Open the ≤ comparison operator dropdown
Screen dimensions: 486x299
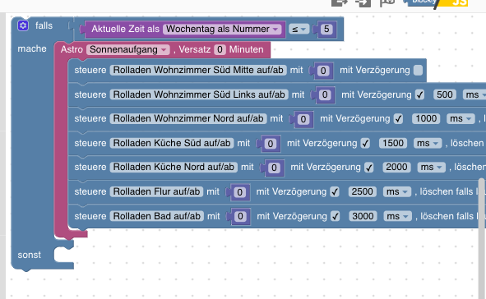(x=299, y=29)
